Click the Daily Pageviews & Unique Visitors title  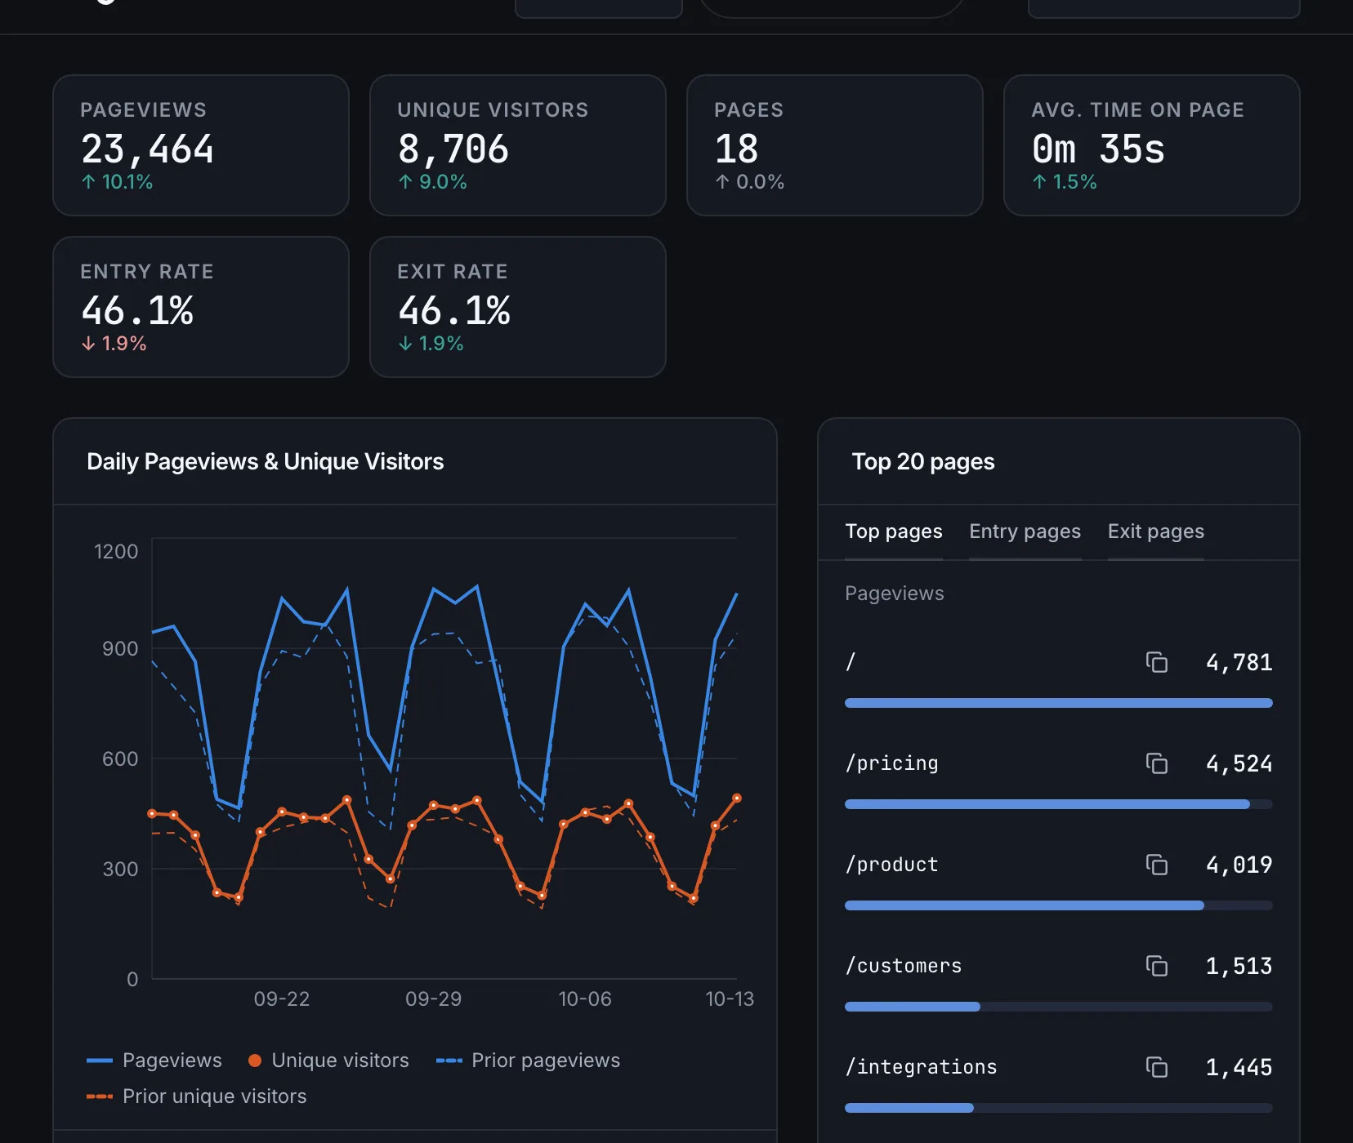click(266, 462)
